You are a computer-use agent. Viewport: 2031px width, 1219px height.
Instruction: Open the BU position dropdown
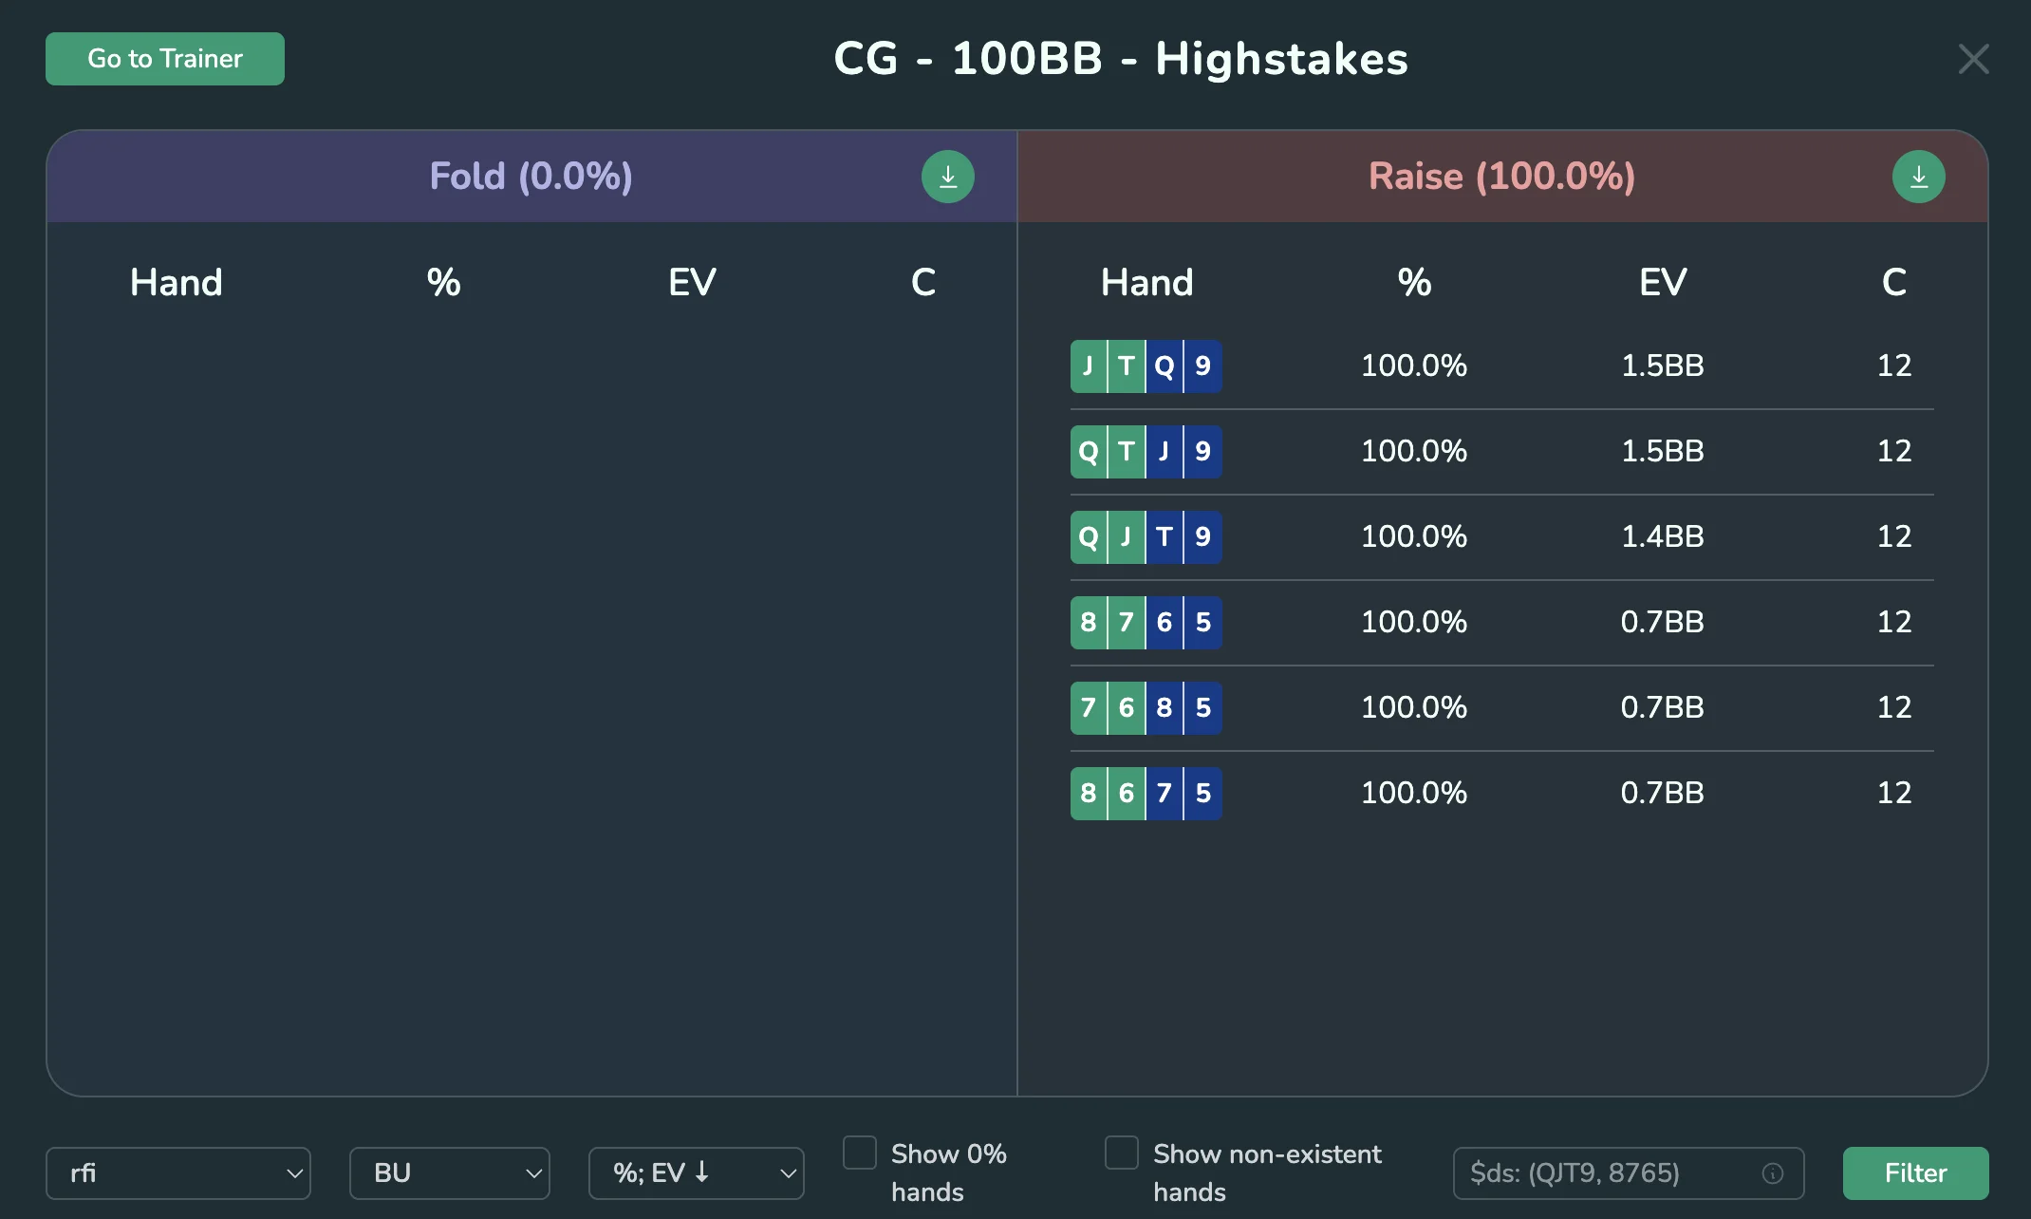[x=449, y=1172]
